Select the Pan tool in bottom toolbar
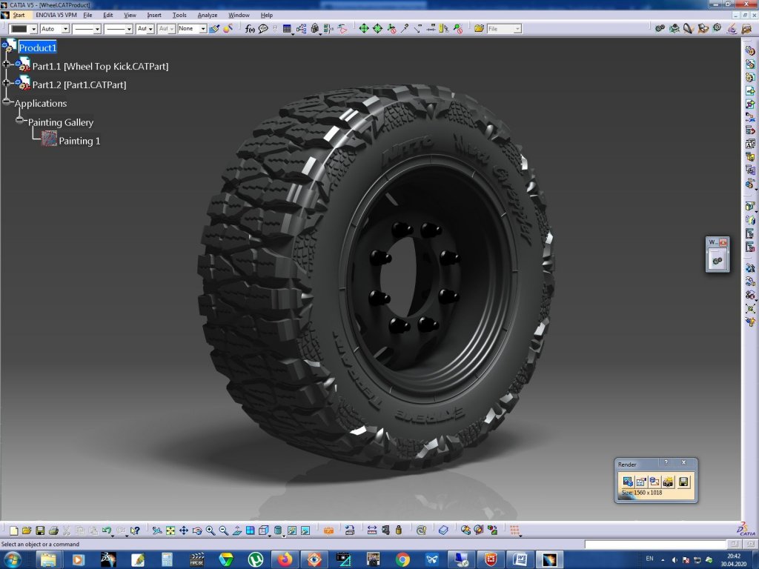Image resolution: width=759 pixels, height=569 pixels. pos(184,530)
